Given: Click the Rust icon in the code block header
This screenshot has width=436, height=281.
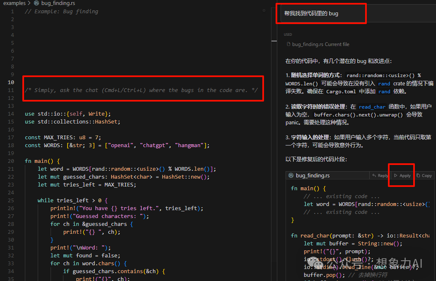Looking at the screenshot, I should (x=291, y=176).
